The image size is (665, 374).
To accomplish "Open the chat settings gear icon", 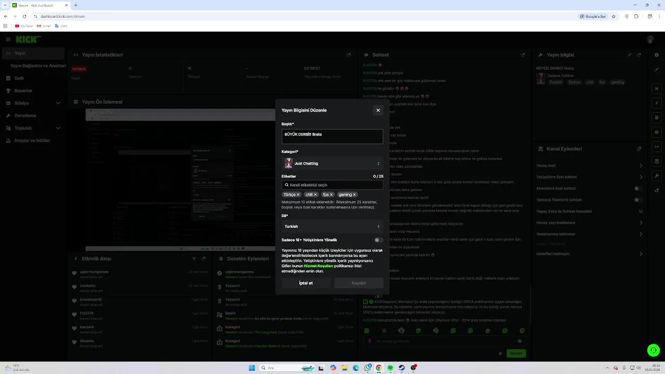I will coord(500,353).
